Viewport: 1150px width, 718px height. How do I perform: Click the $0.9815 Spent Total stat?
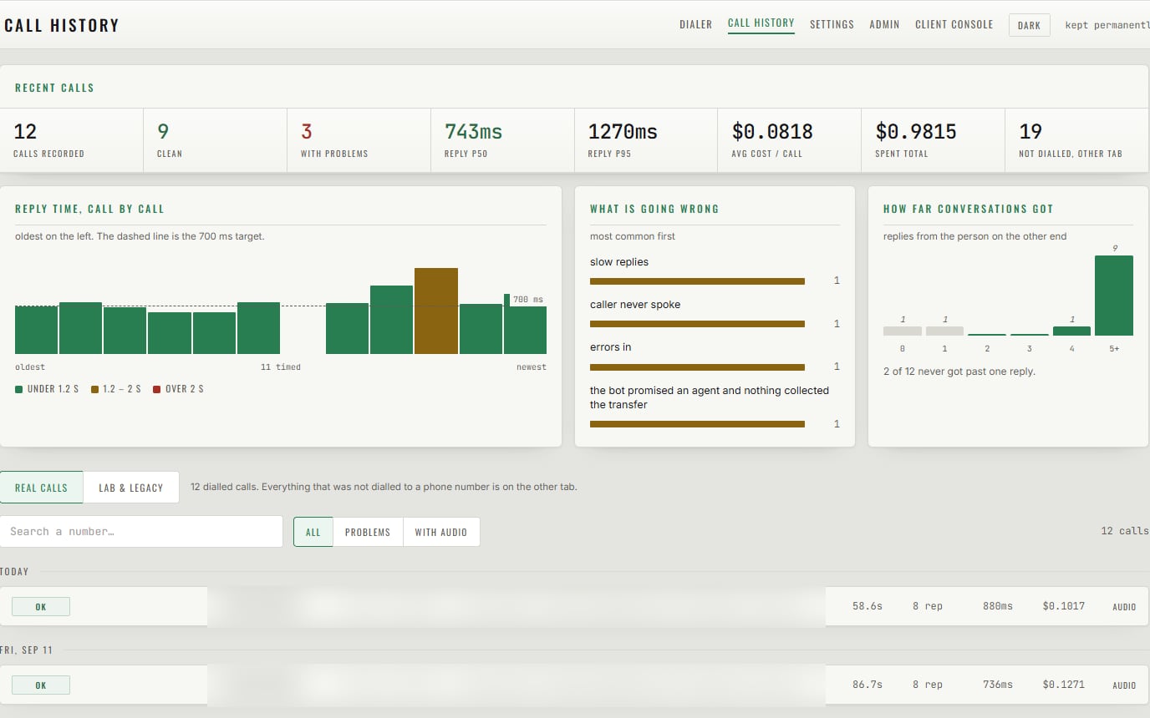934,140
